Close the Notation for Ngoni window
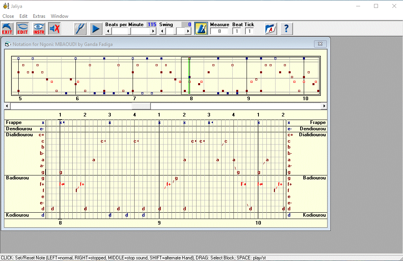The image size is (403, 261). pos(320,44)
